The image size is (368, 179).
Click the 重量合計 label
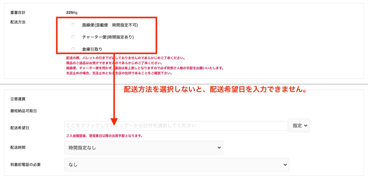point(18,13)
